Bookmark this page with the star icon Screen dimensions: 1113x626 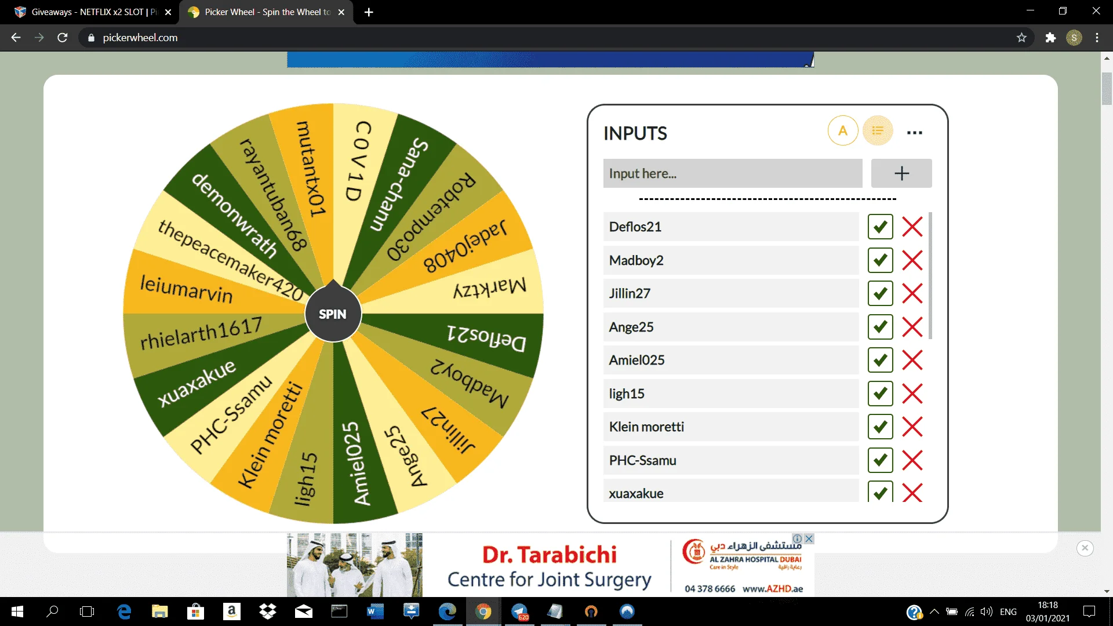(1021, 38)
